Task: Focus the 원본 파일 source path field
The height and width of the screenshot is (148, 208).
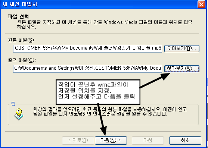Action: 87,48
